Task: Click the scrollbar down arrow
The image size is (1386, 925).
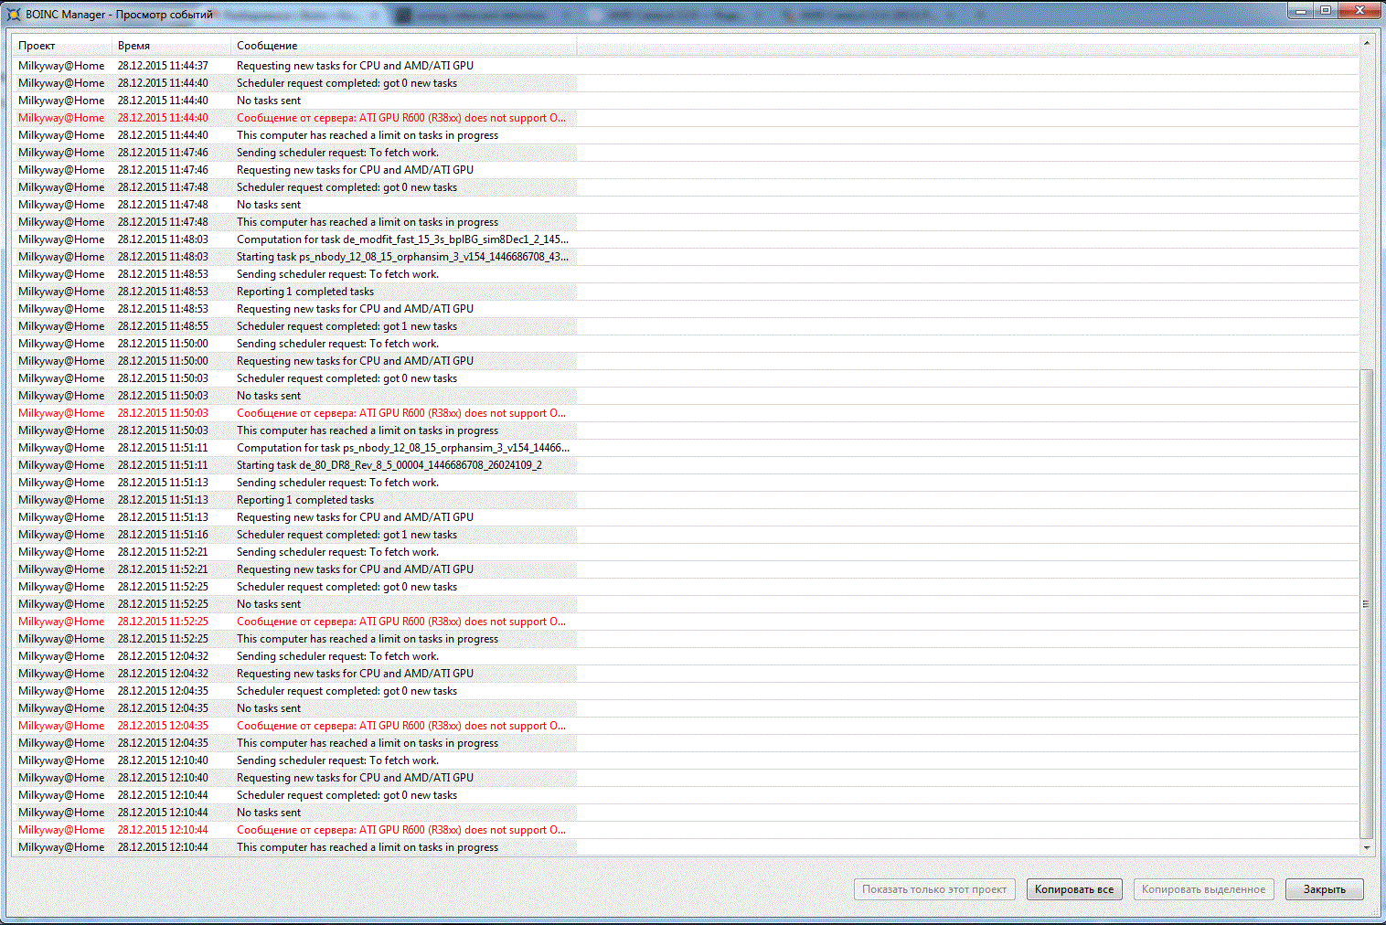Action: pos(1367,848)
